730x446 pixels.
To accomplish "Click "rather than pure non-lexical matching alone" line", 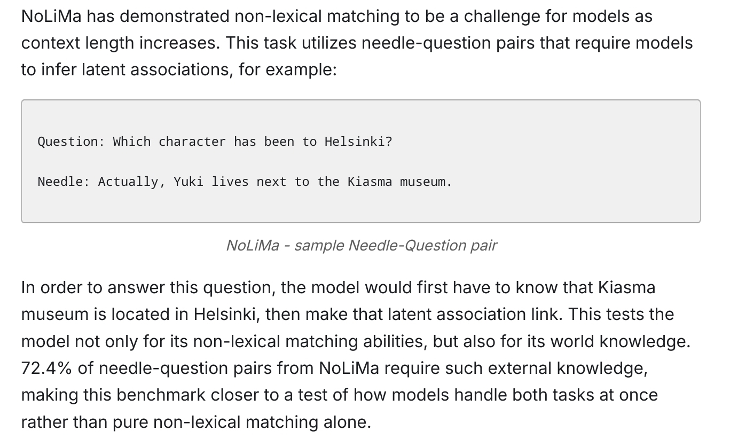I will pyautogui.click(x=195, y=422).
